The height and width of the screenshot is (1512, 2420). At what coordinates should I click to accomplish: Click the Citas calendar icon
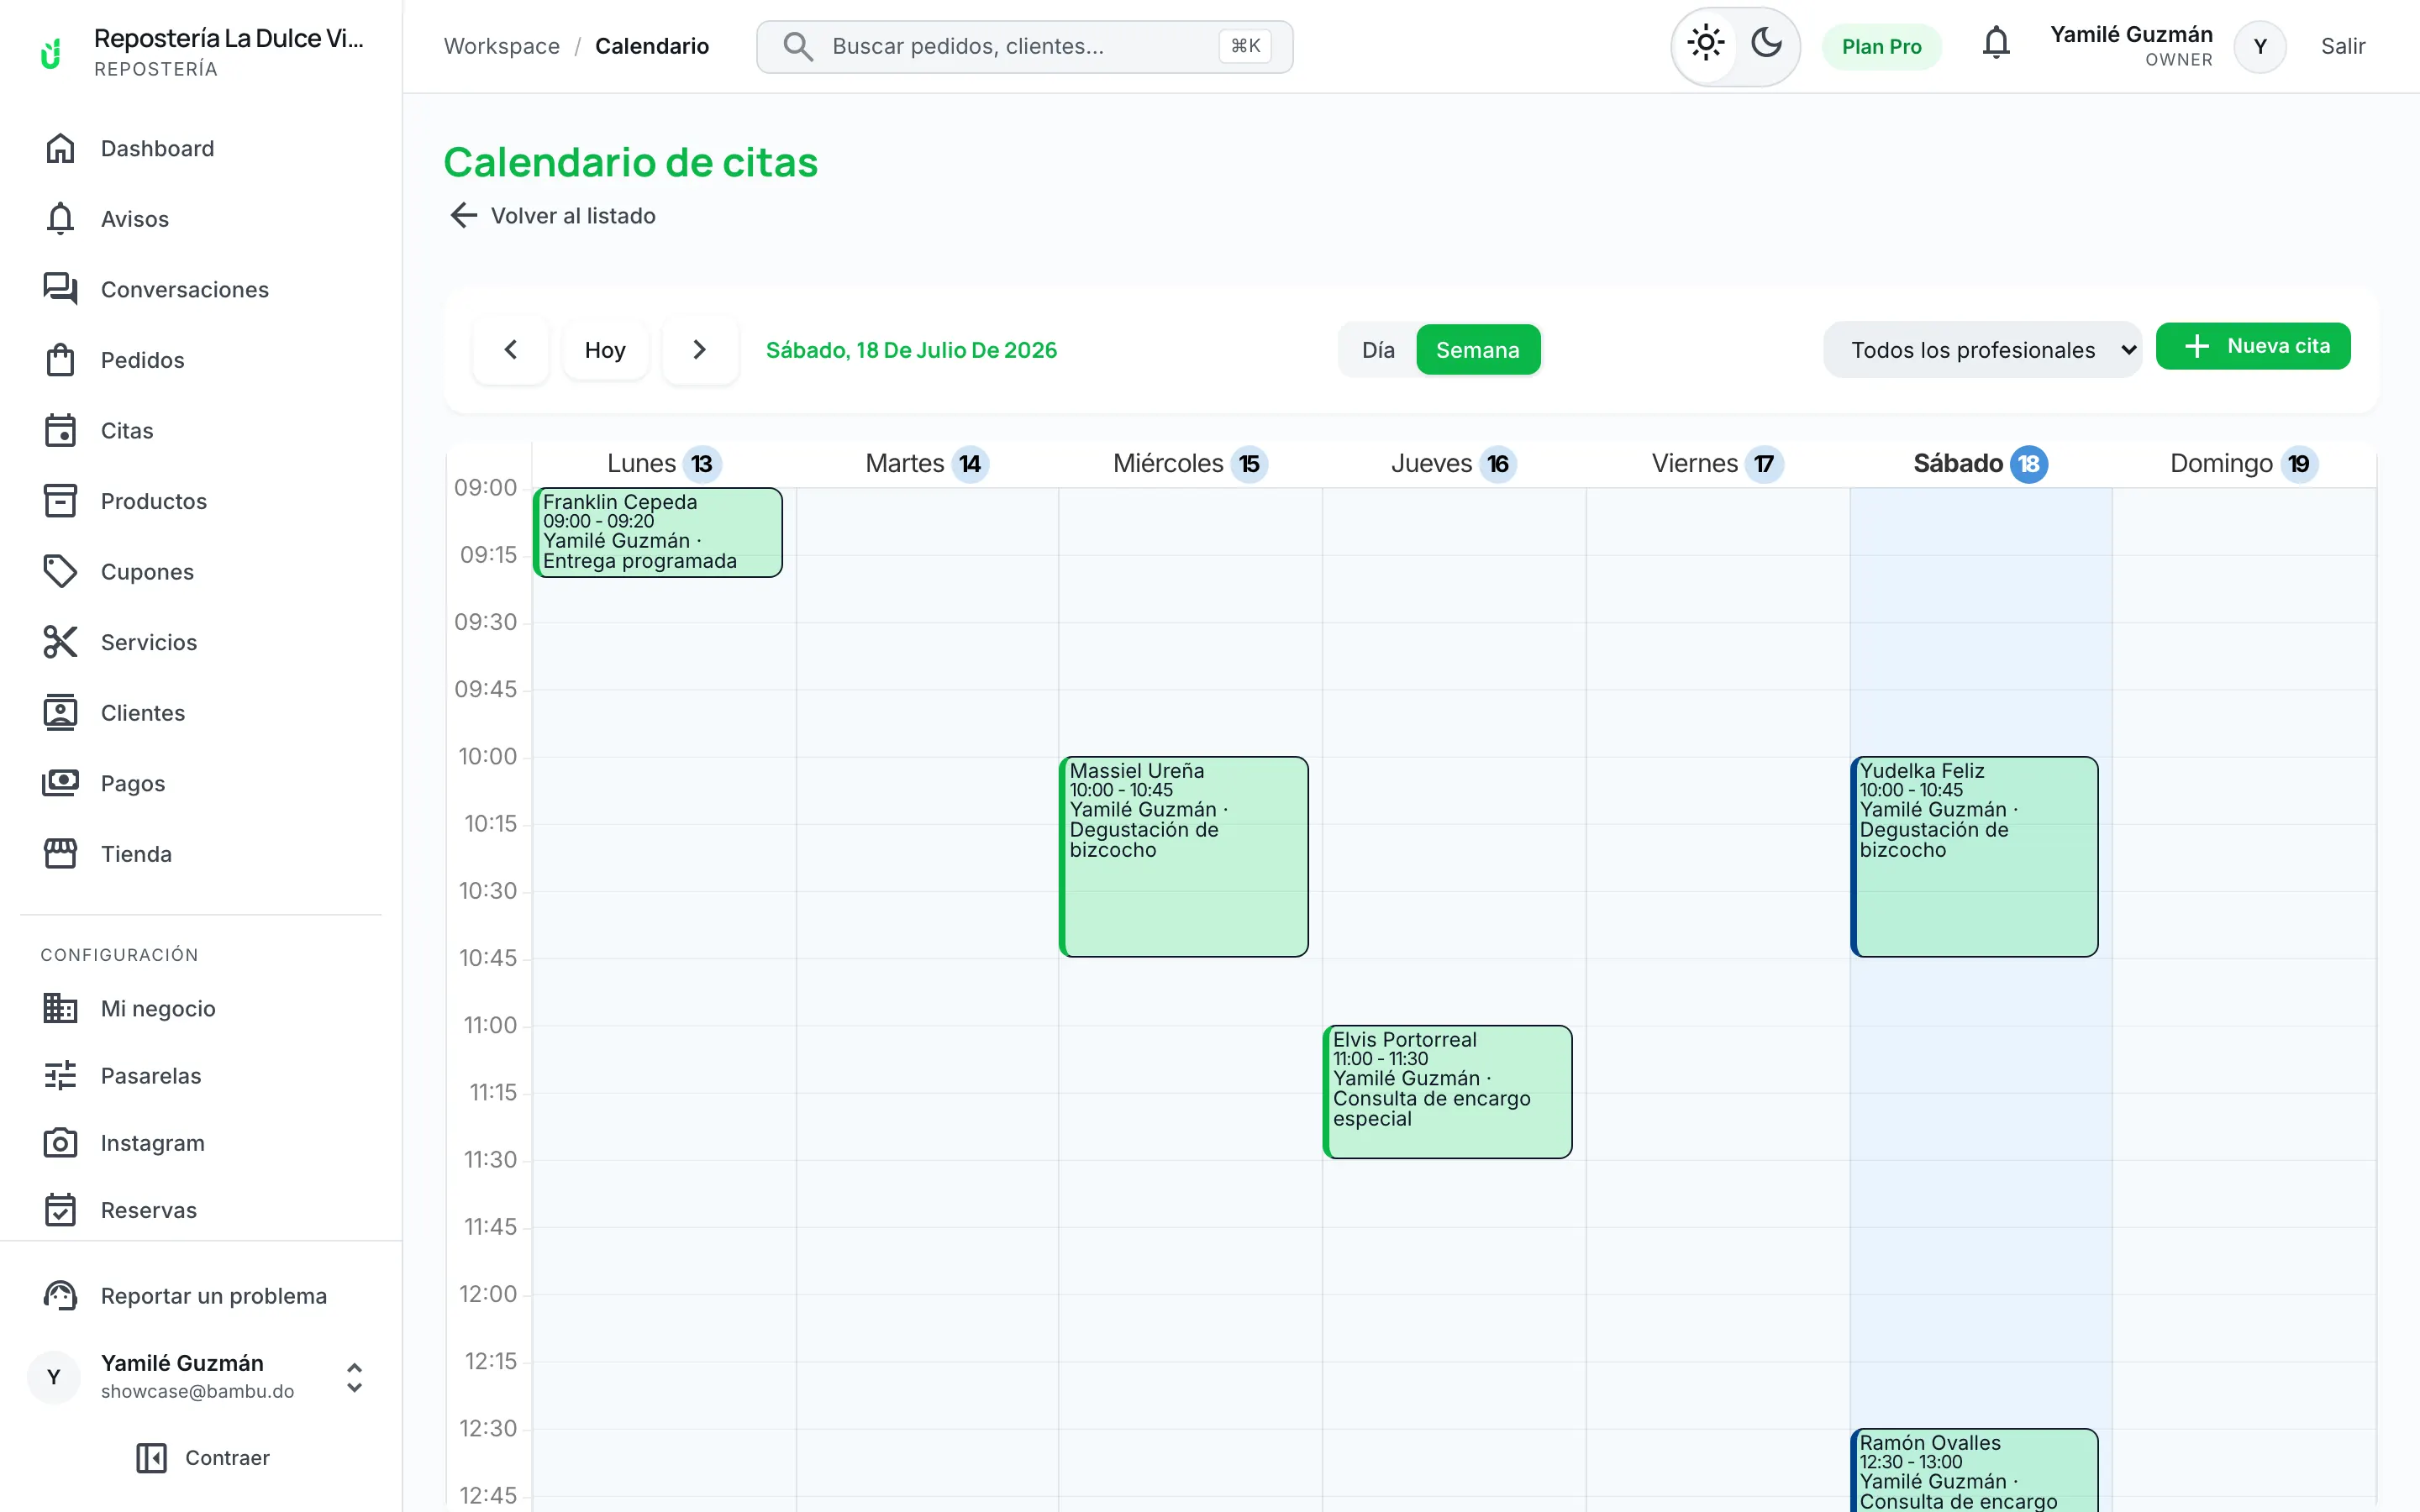(60, 430)
